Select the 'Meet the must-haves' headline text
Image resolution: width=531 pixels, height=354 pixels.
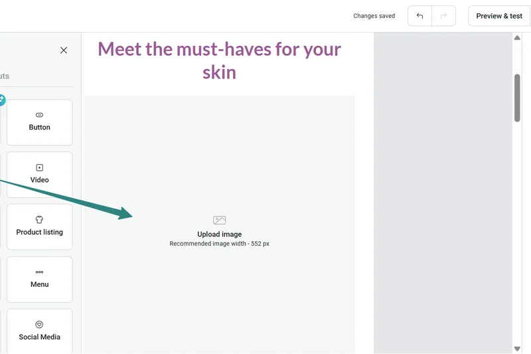point(219,60)
